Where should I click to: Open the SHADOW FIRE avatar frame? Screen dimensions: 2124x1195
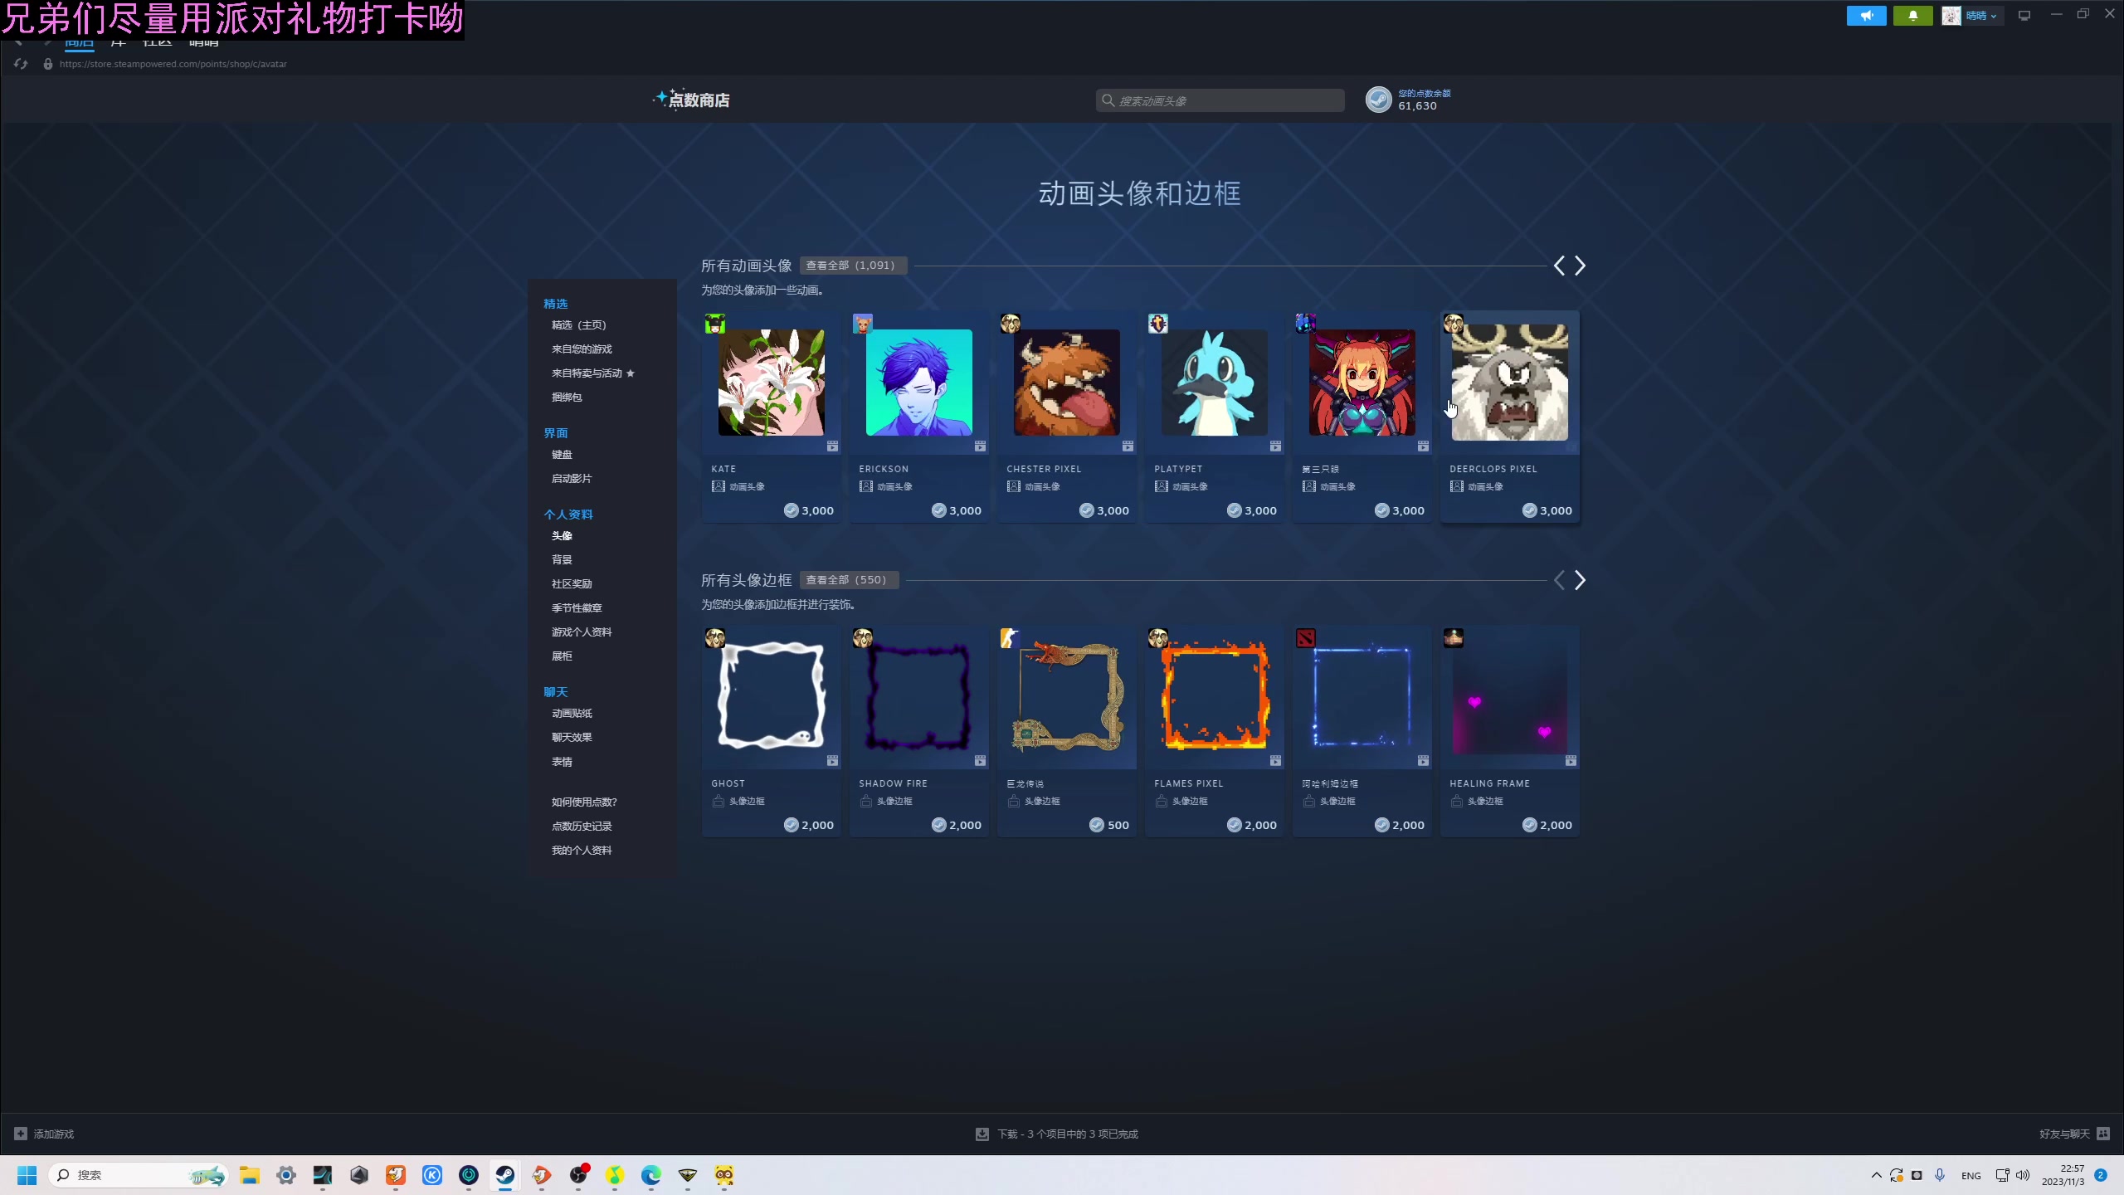point(918,697)
